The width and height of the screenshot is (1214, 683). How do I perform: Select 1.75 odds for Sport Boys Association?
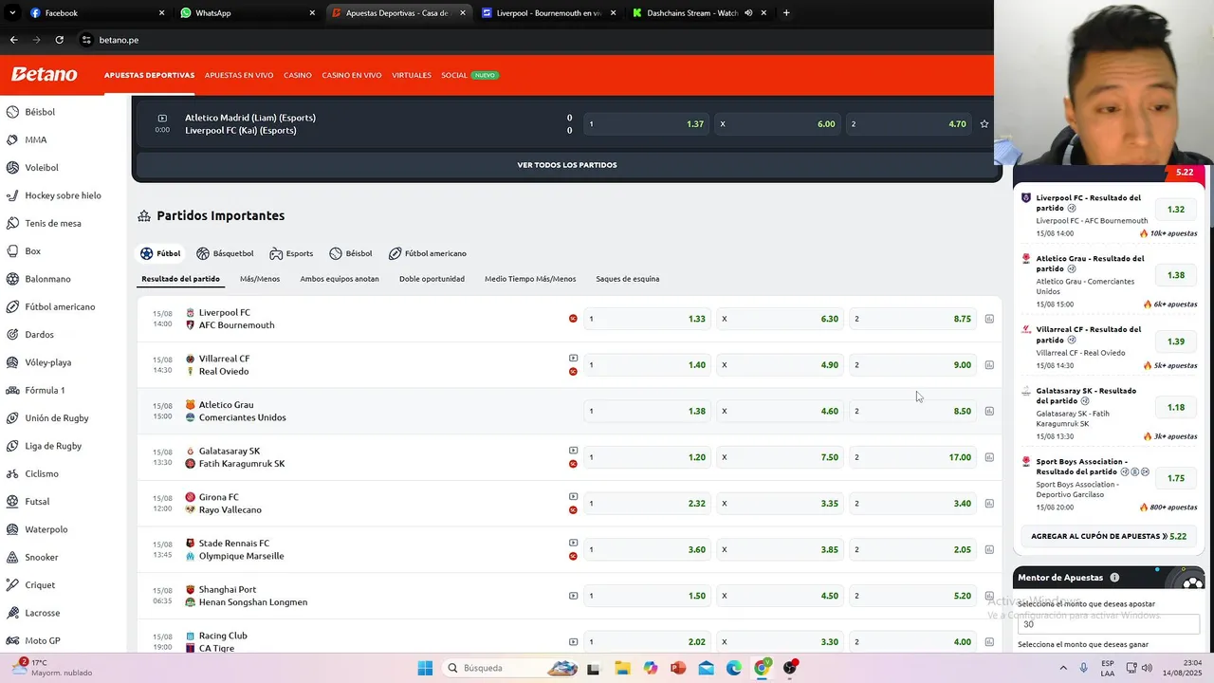pyautogui.click(x=1176, y=479)
